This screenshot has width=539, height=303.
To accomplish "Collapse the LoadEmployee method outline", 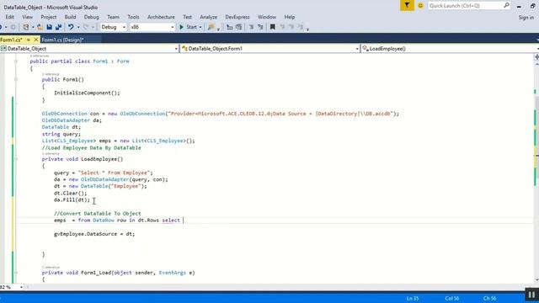I will [16, 159].
